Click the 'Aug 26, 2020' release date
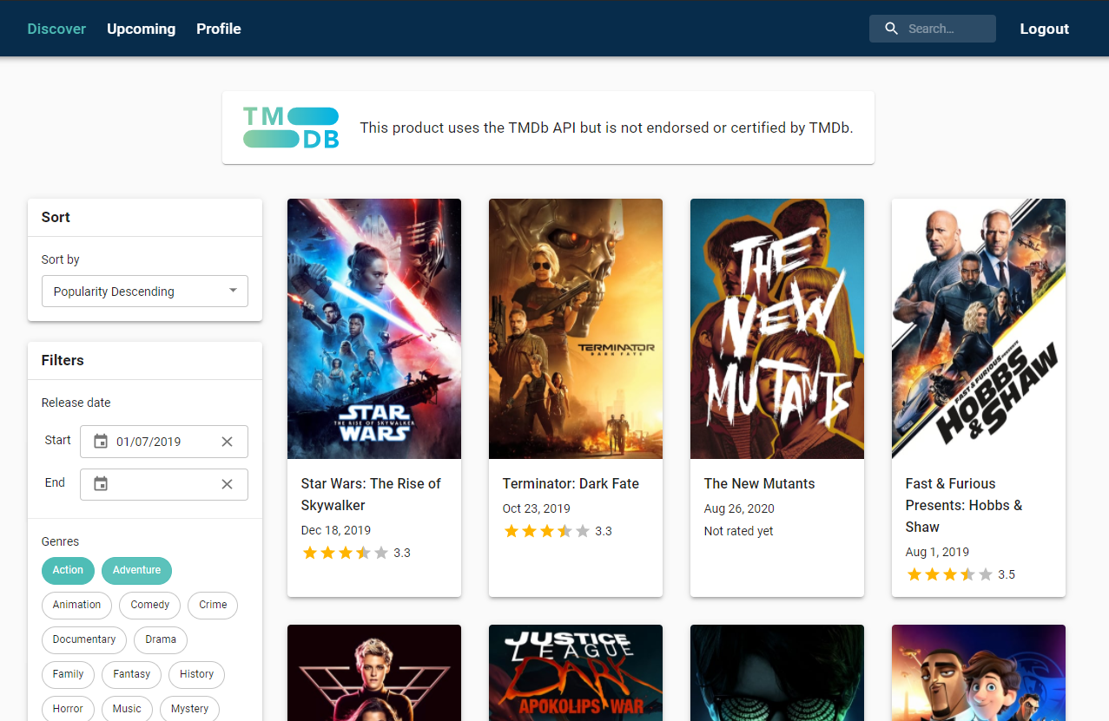This screenshot has height=721, width=1109. [x=739, y=508]
